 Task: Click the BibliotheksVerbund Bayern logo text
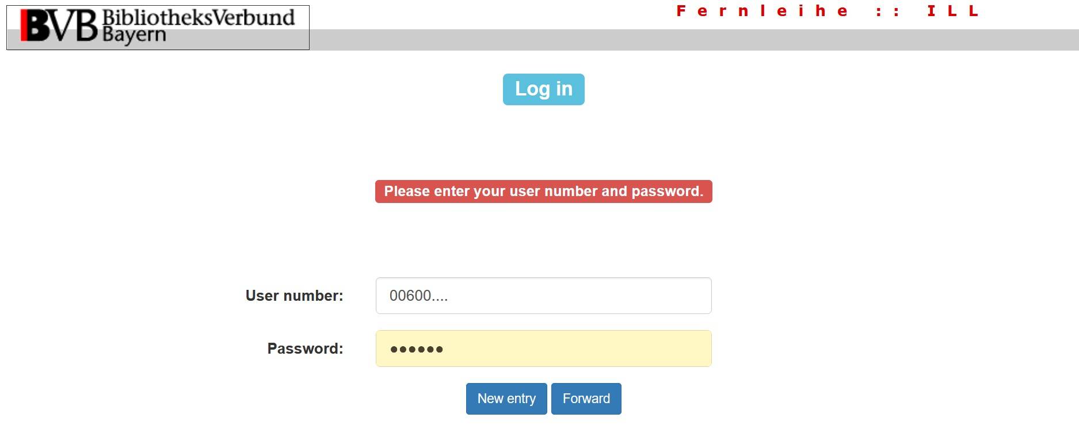tap(198, 25)
